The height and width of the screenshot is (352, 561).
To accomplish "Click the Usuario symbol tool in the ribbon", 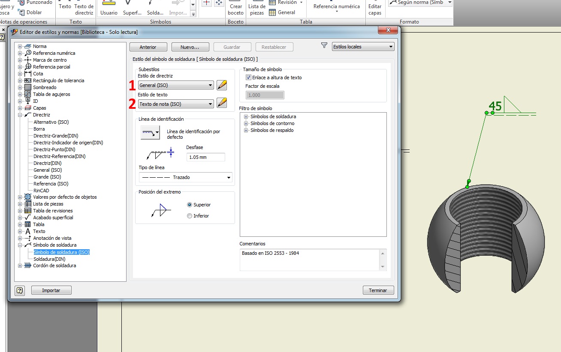I will coord(109,8).
